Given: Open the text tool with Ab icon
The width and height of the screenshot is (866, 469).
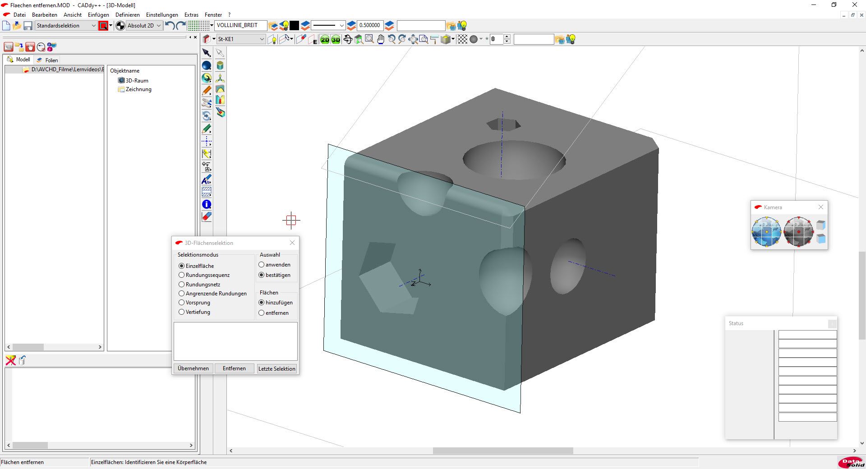Looking at the screenshot, I should [207, 179].
